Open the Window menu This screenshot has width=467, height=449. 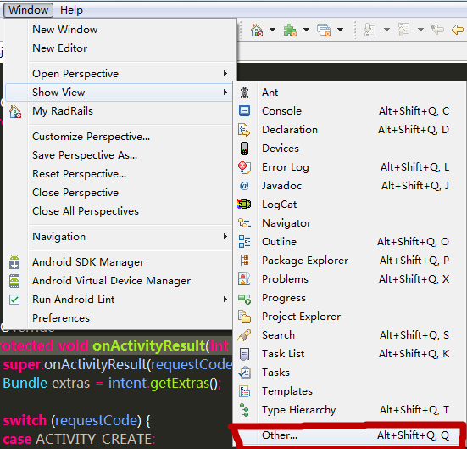tap(28, 10)
